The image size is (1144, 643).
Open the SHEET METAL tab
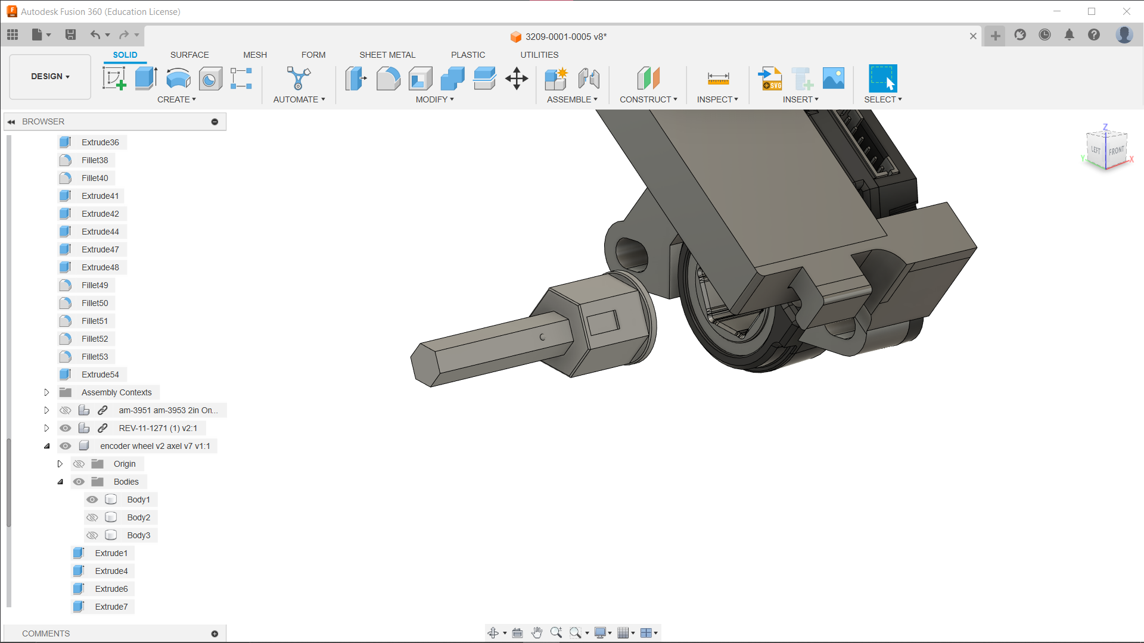(387, 55)
